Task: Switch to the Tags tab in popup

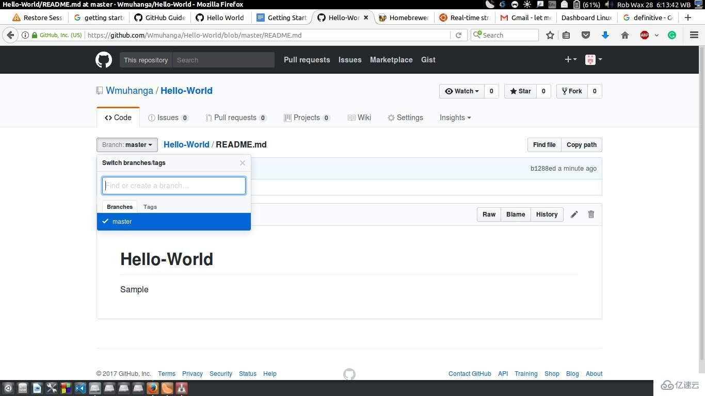Action: click(x=150, y=207)
